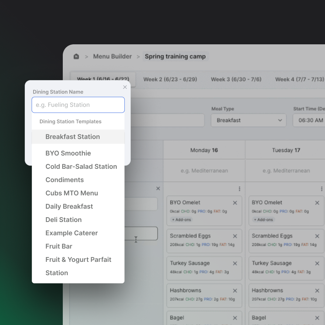Open Add-ons for Monday BYO Omelet
The width and height of the screenshot is (325, 325).
[181, 220]
